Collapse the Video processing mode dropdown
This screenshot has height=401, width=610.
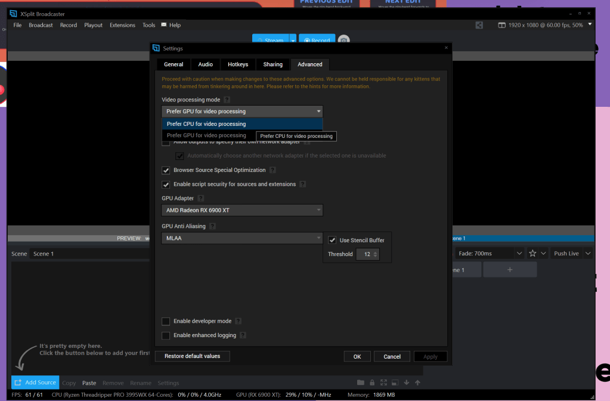tap(242, 112)
